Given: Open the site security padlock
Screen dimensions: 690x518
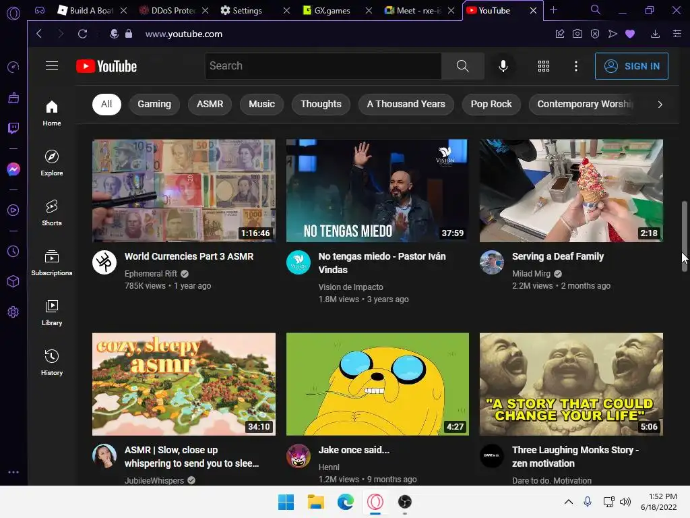Looking at the screenshot, I should (129, 34).
